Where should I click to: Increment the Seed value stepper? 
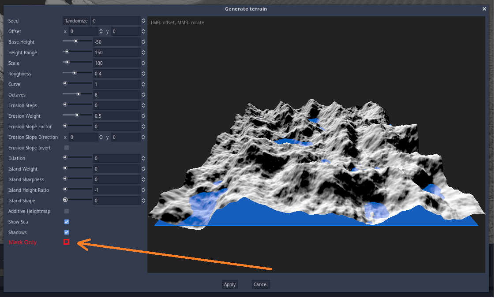coord(143,19)
